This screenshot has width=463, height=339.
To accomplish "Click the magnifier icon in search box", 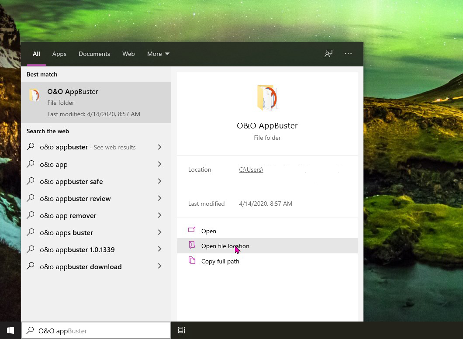I will pos(30,331).
